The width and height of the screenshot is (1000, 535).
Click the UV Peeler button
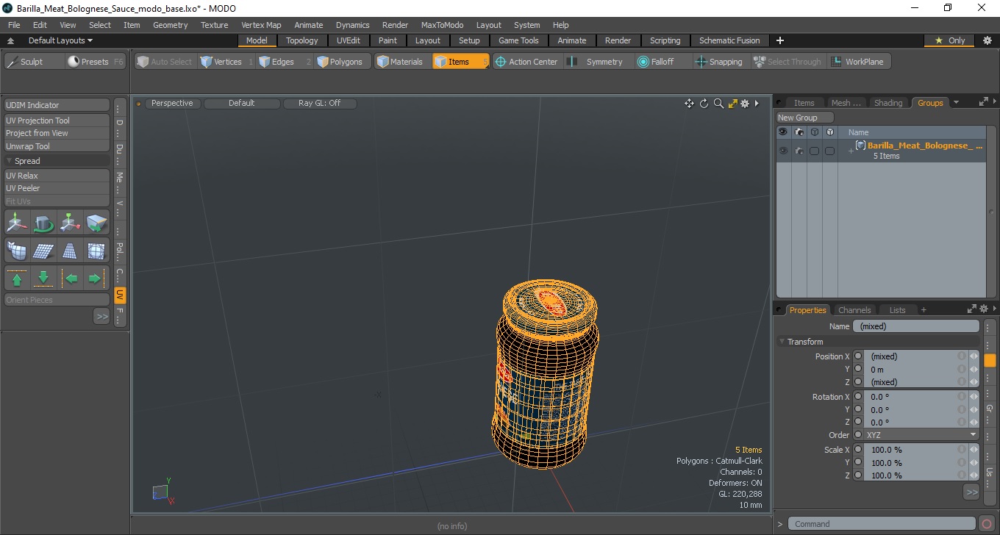[x=57, y=188]
